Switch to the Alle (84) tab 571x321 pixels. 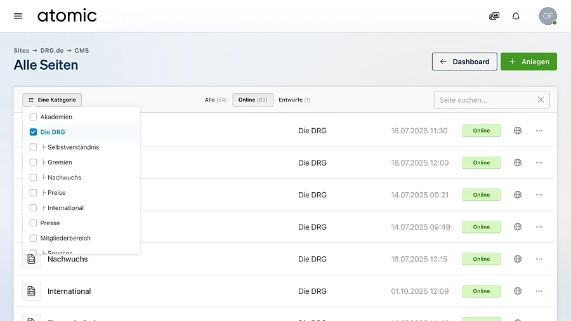[216, 100]
